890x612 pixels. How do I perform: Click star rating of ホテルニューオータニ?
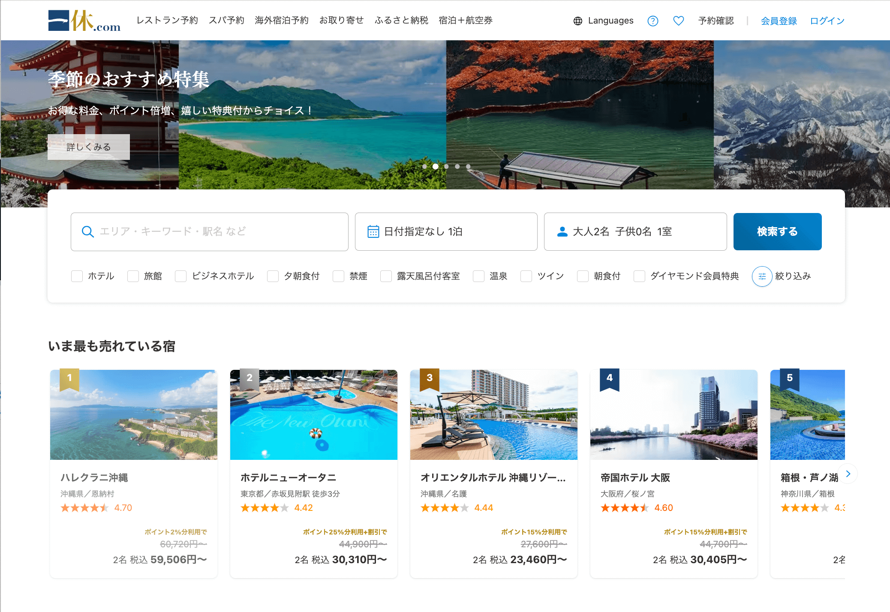coord(265,508)
